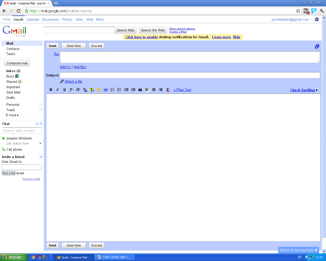Open the Chat options dropdown arrow
Image resolution: width=326 pixels, height=261 pixels.
37,124
